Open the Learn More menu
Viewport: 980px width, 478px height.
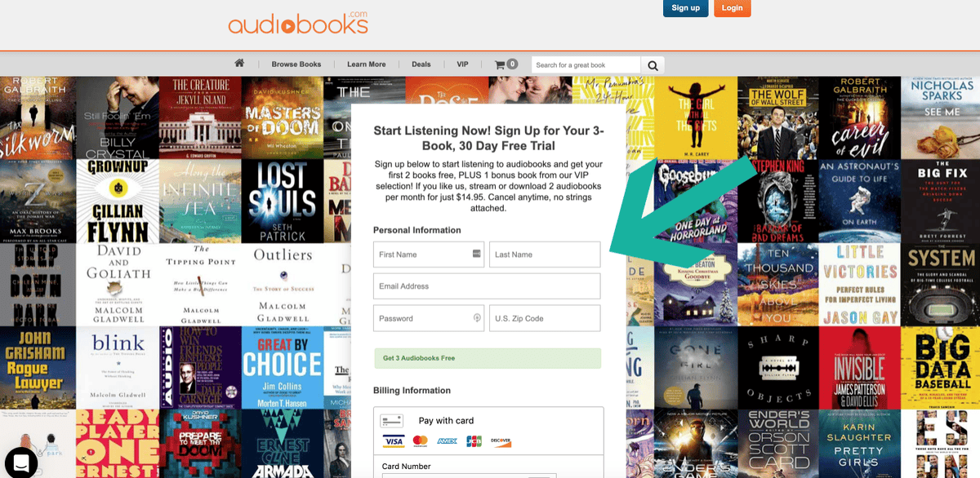pyautogui.click(x=366, y=64)
